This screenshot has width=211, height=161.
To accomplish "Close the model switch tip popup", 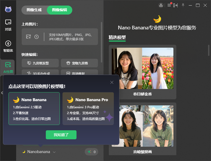I will [112, 82].
